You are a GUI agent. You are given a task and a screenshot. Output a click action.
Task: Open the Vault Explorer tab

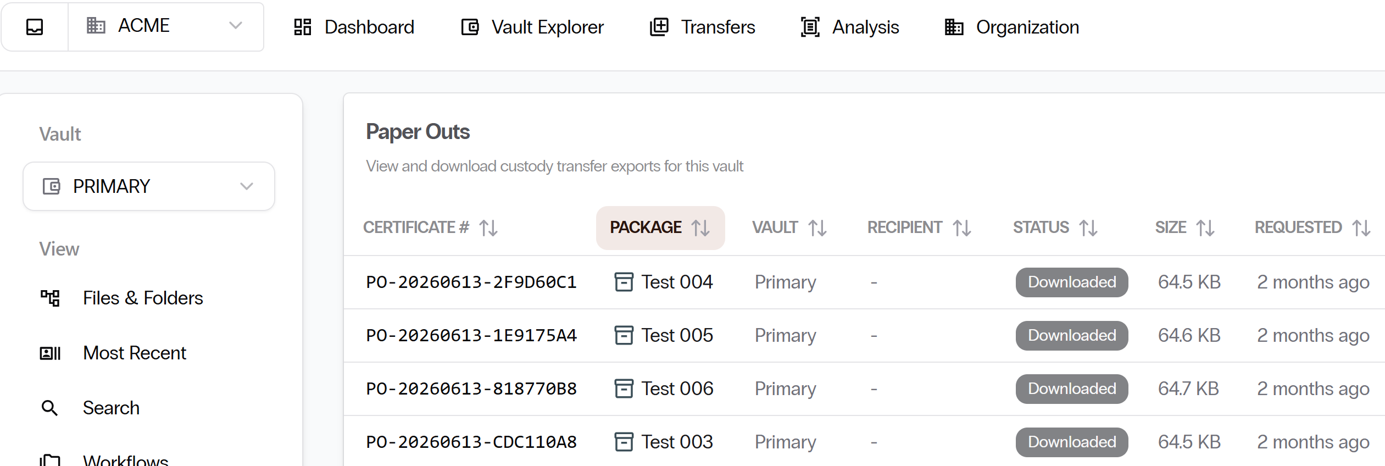click(532, 27)
